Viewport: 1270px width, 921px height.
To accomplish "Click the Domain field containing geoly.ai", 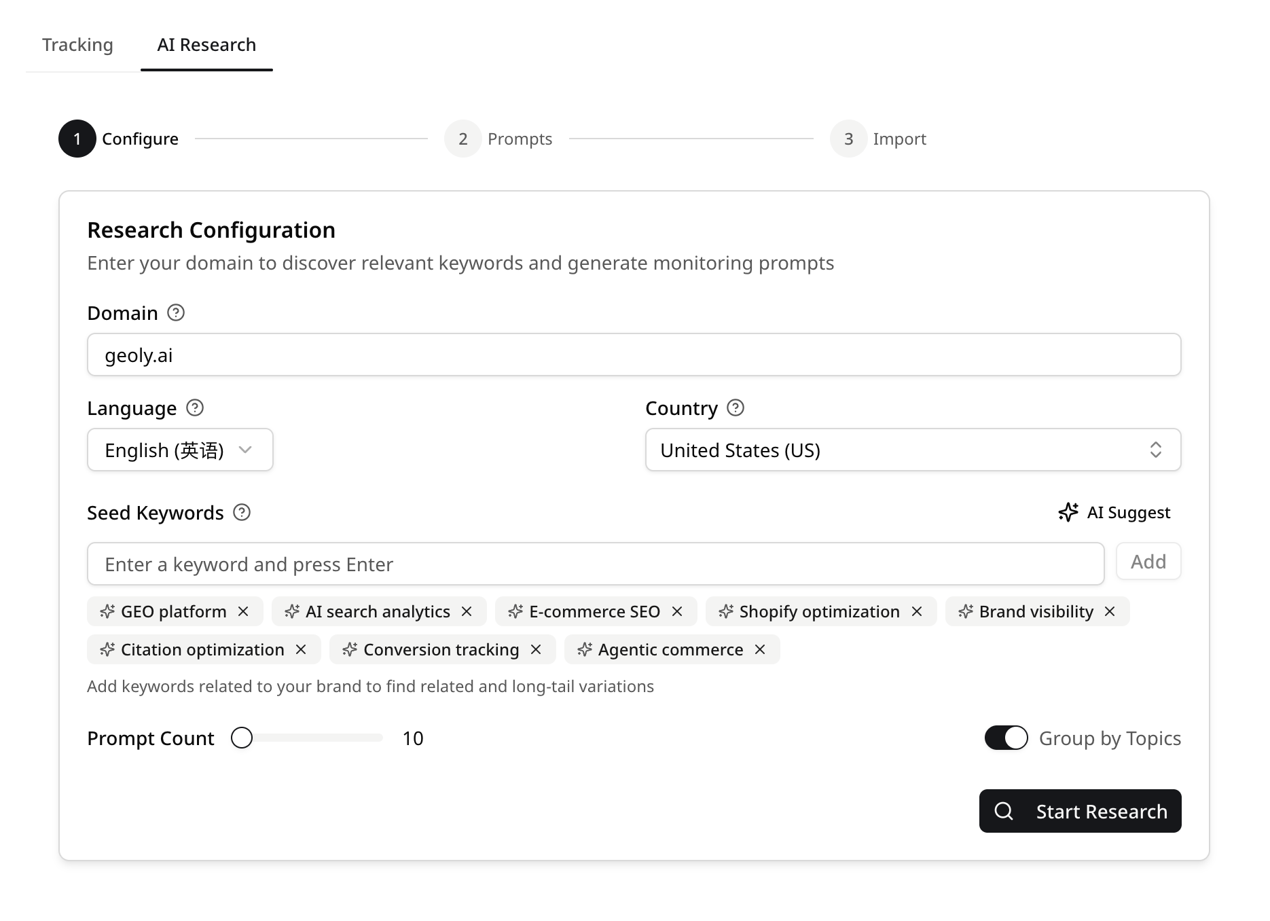I will (634, 355).
